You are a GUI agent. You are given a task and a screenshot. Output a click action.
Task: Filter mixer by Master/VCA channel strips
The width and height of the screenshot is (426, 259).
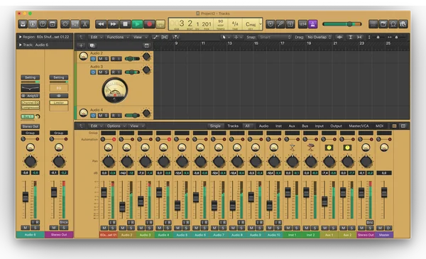click(x=359, y=126)
